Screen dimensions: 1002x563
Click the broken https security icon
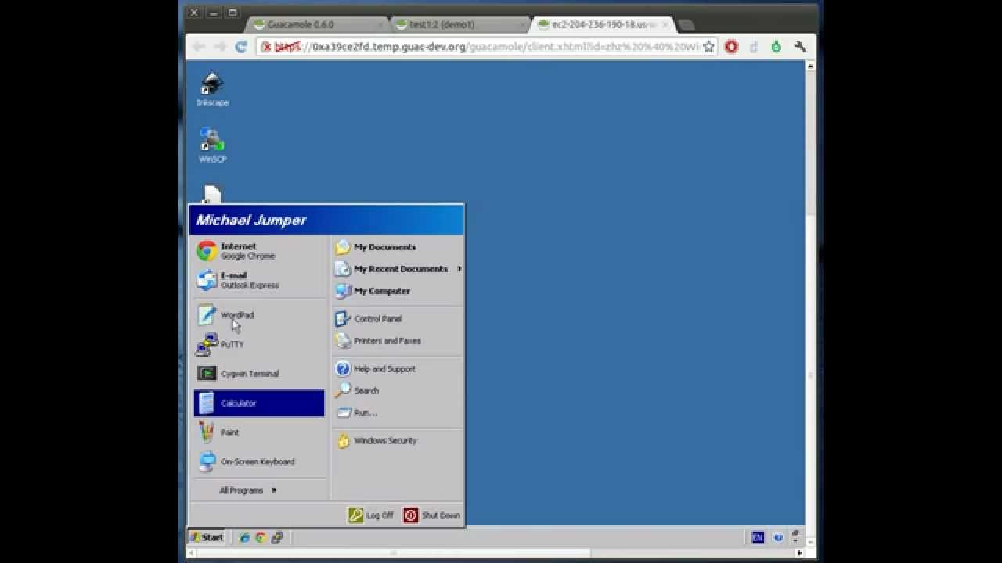(x=267, y=47)
